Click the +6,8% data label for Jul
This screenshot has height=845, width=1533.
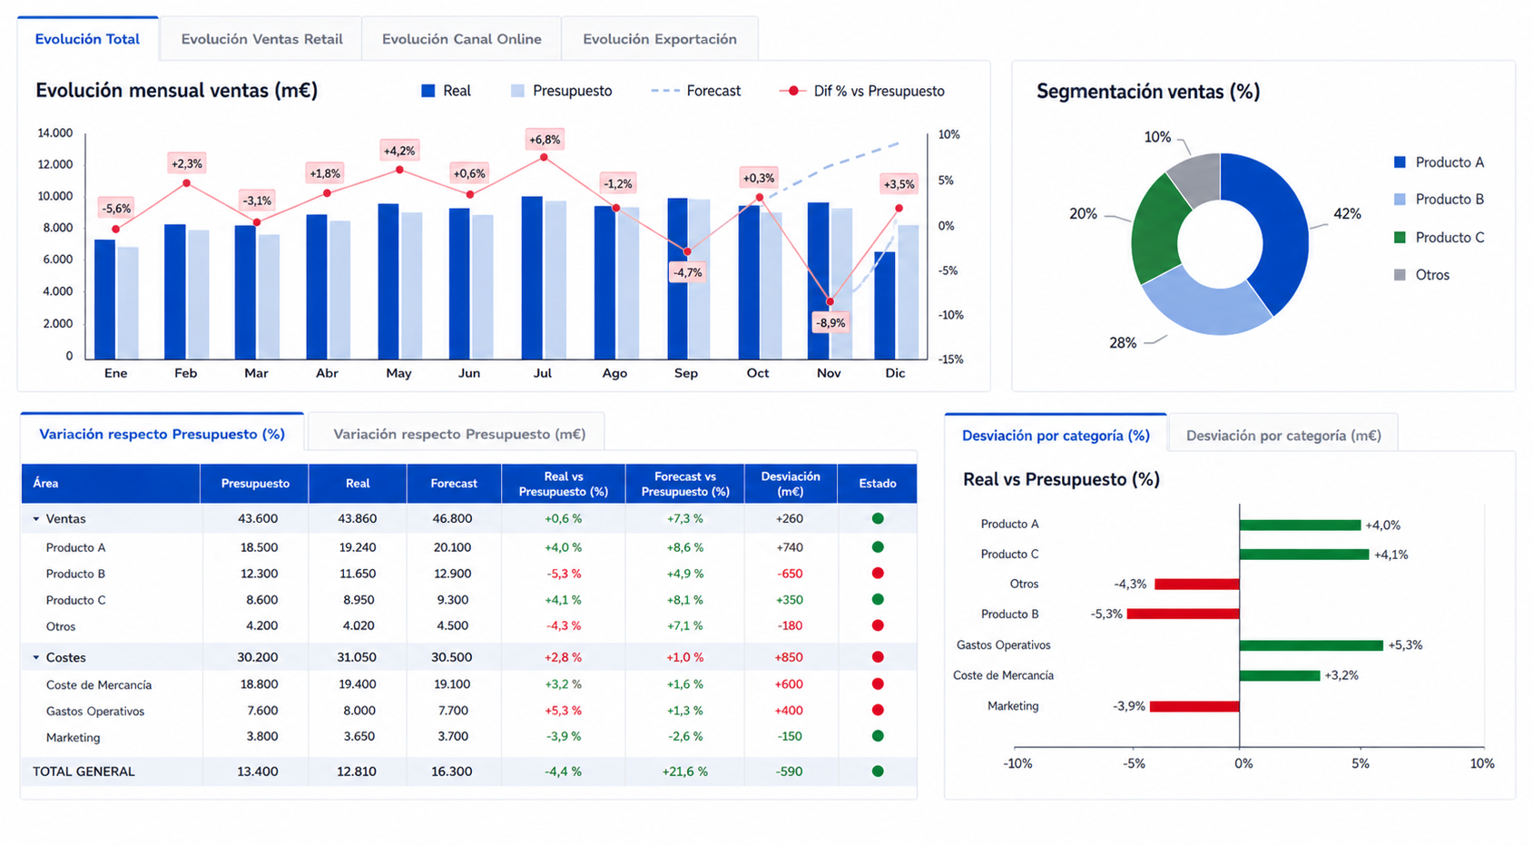coord(545,140)
